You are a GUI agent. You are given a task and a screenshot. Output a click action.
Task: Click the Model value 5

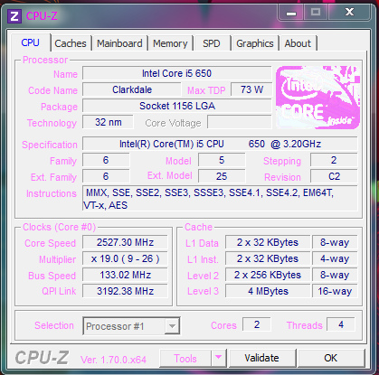click(222, 160)
